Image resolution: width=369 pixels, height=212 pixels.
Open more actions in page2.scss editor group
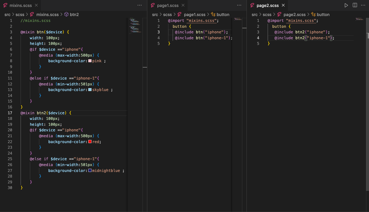click(363, 5)
